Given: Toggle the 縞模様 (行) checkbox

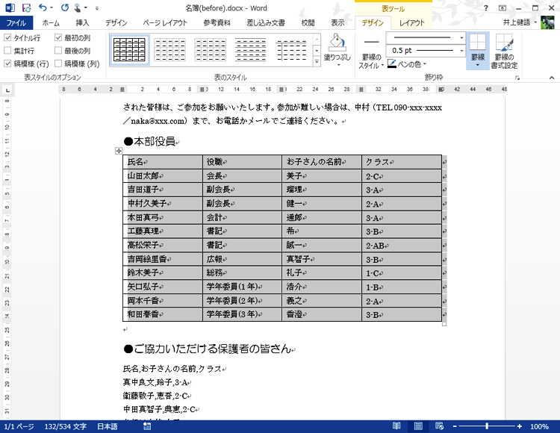Looking at the screenshot, I should tap(7, 63).
